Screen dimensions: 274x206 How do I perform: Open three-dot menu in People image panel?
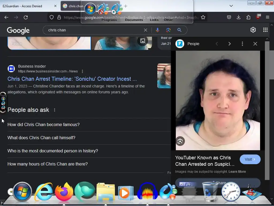242,44
